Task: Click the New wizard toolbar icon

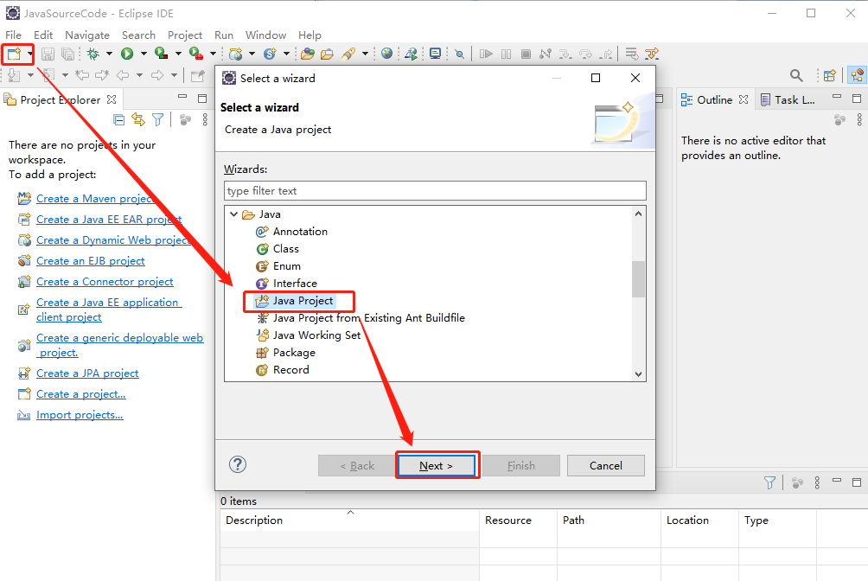Action: [14, 54]
